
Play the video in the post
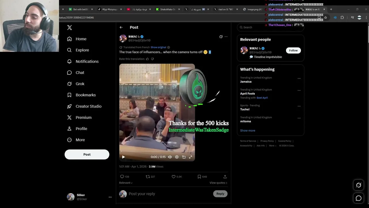[123, 157]
